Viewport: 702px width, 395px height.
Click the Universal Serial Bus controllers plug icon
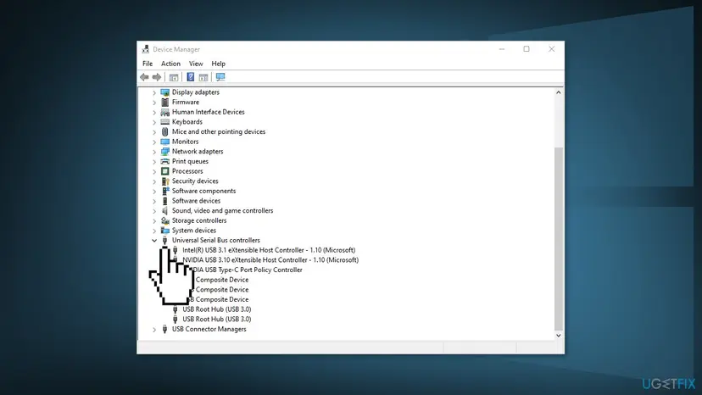(x=164, y=240)
